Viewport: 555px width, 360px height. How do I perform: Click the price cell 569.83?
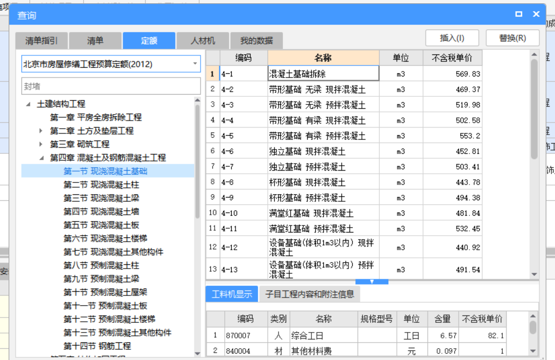(452, 74)
